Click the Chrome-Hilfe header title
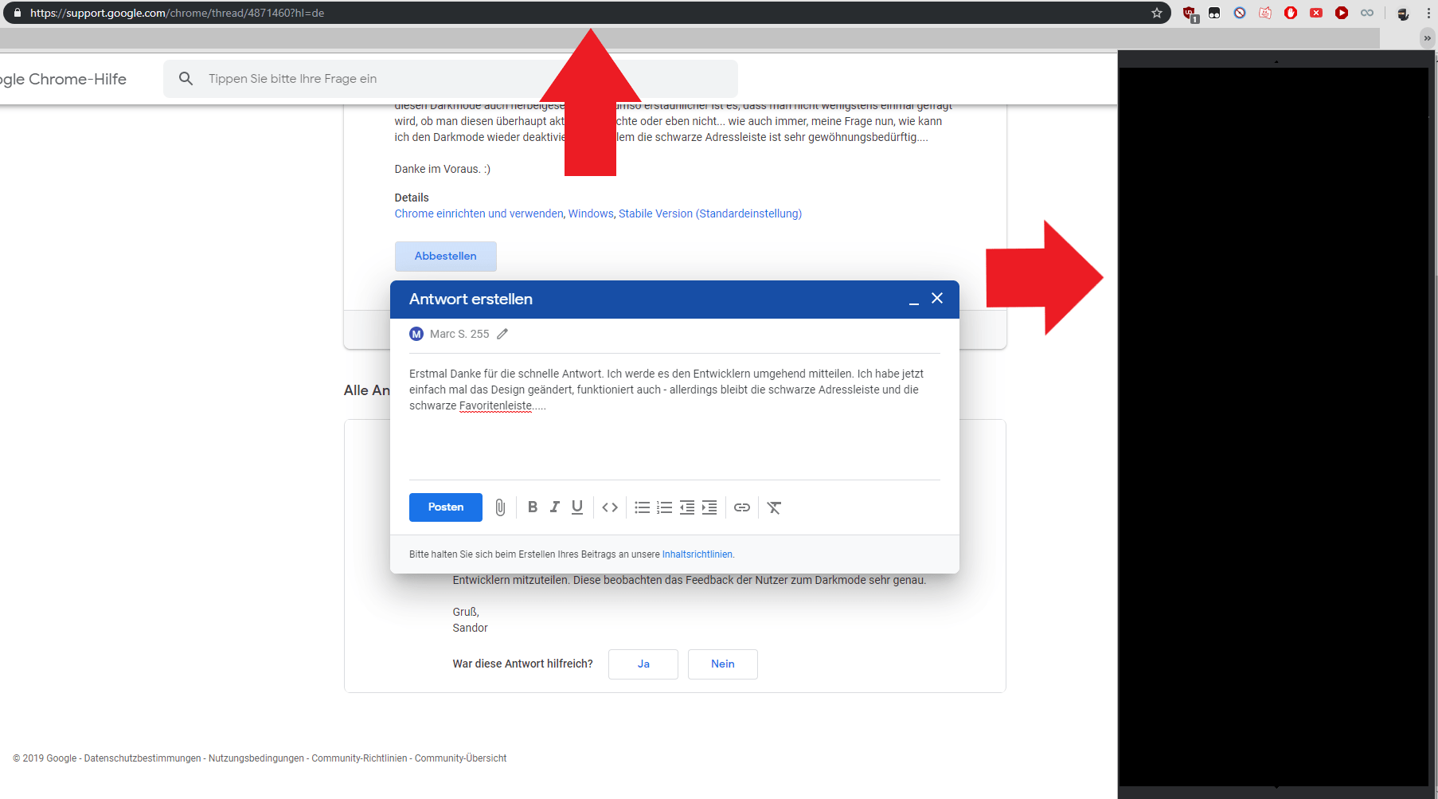 [x=63, y=79]
